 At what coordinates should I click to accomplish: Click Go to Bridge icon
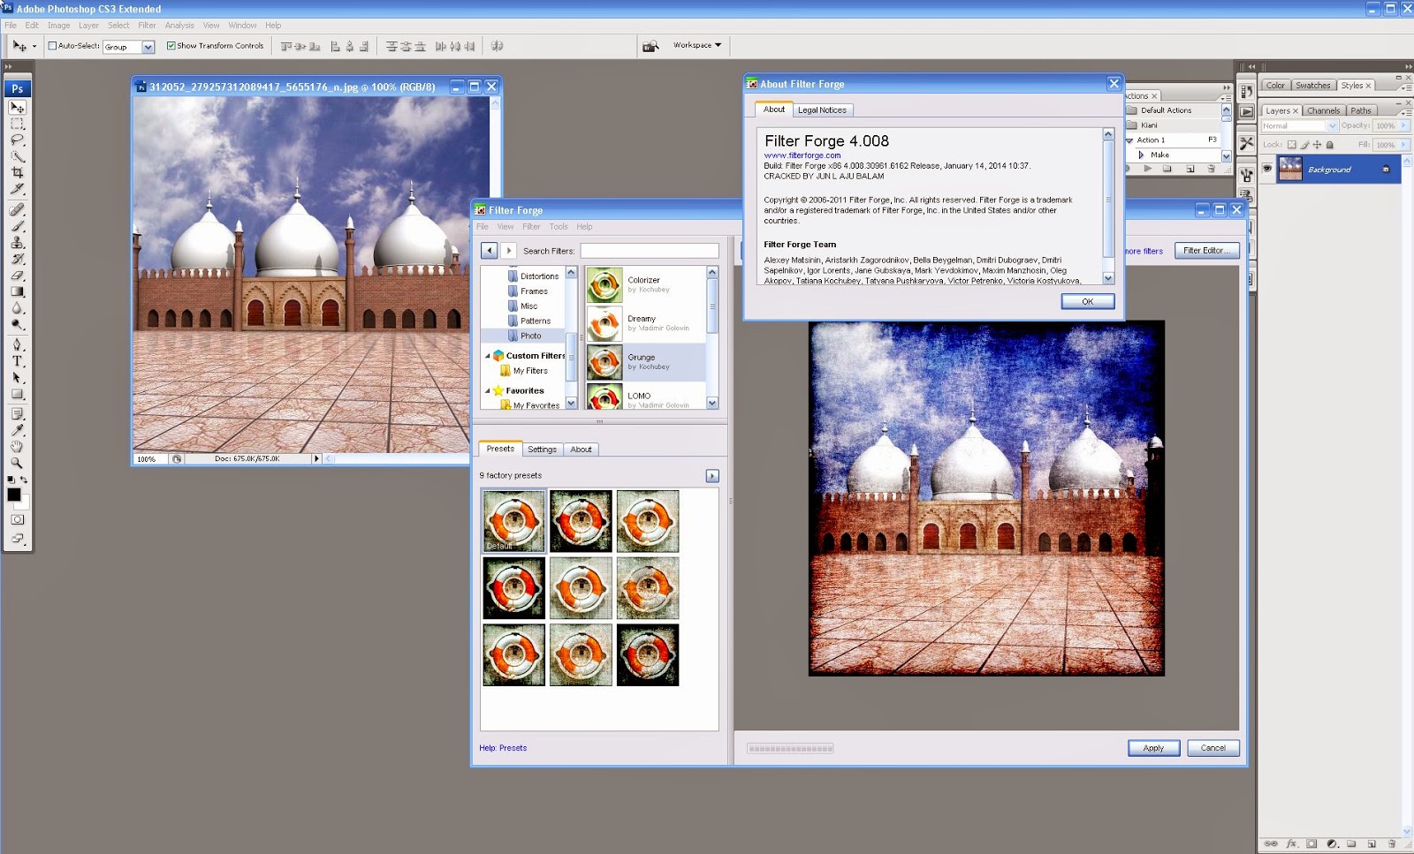click(650, 46)
